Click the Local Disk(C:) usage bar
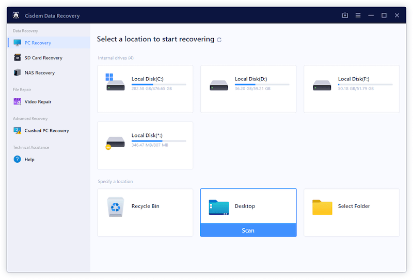This screenshot has height=279, width=413. 158,84
